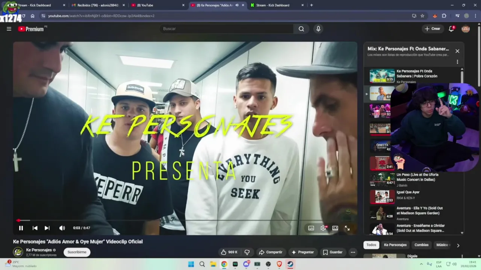Go to YouTube Premium home logo
Viewport: 481px width, 270px height.
pyautogui.click(x=31, y=29)
